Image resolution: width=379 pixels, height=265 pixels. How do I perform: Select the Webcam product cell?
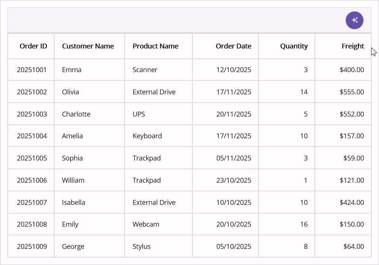[146, 224]
